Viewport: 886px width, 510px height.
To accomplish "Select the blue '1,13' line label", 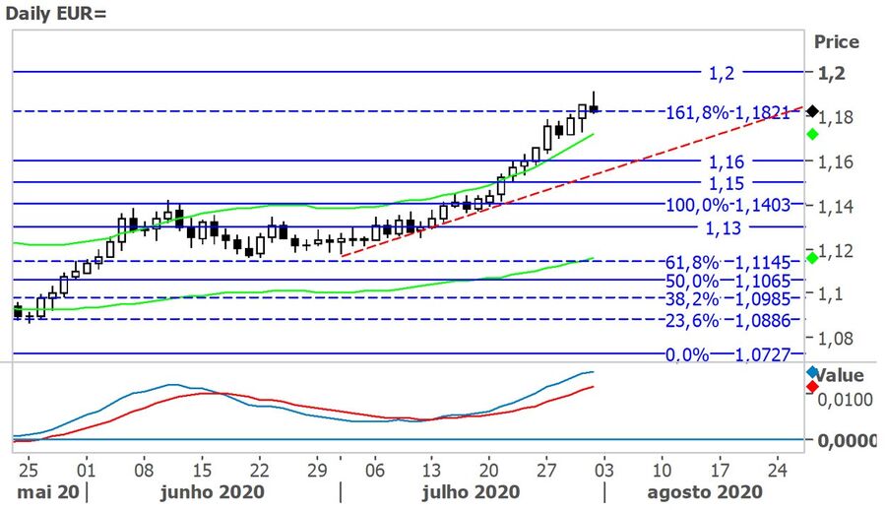I will pos(723,227).
